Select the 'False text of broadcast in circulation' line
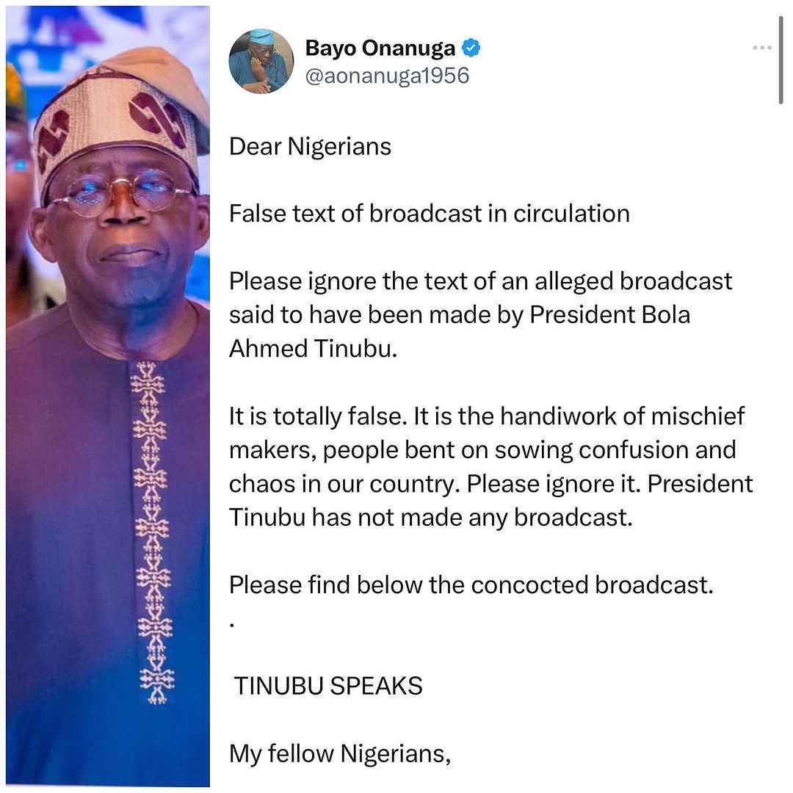The width and height of the screenshot is (793, 793). 430,214
